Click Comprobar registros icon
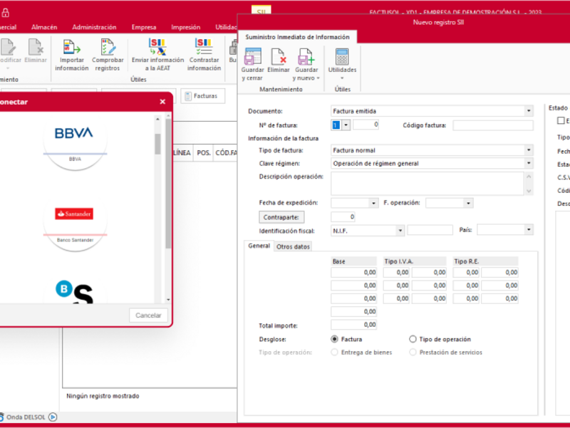Screen dimensions: 570x428 (x=108, y=48)
